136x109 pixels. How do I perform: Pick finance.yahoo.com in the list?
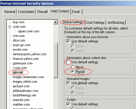click(x=26, y=59)
